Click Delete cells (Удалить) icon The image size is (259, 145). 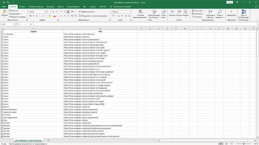179,12
